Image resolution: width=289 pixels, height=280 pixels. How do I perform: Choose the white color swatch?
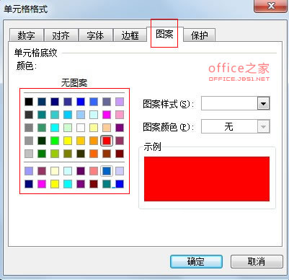[81, 128]
